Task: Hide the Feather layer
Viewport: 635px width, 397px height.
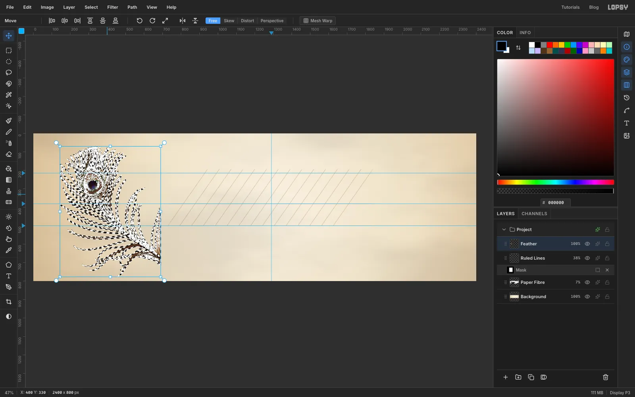Action: [587, 244]
